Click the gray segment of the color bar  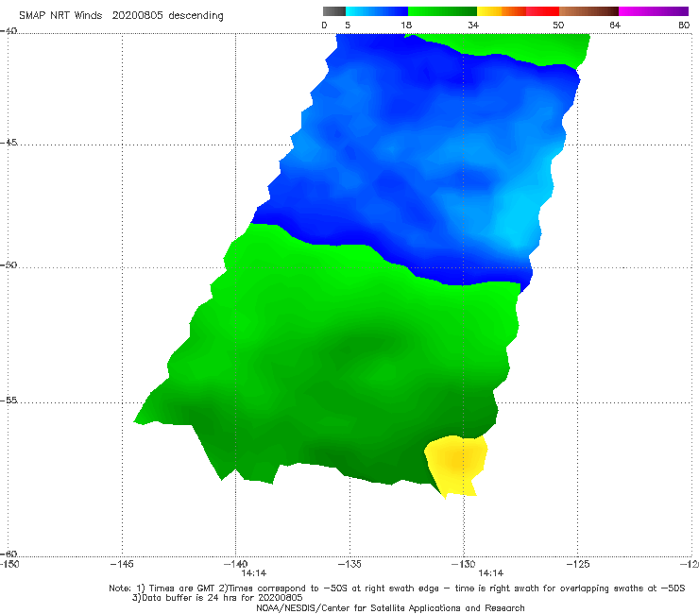(x=334, y=11)
